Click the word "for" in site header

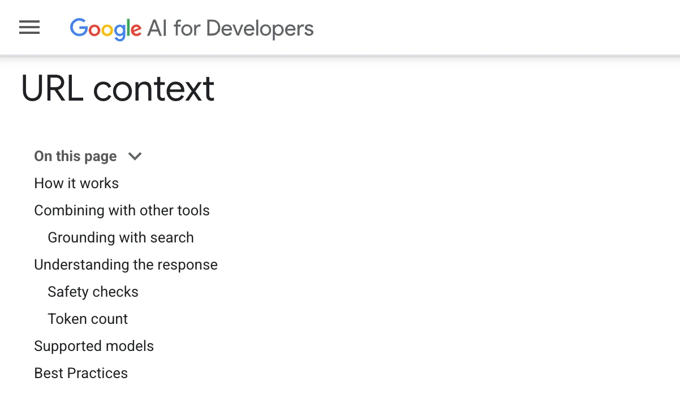pos(187,28)
